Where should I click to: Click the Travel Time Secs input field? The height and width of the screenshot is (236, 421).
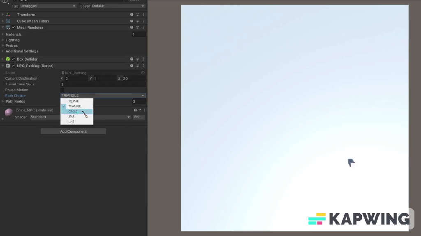pyautogui.click(x=103, y=84)
